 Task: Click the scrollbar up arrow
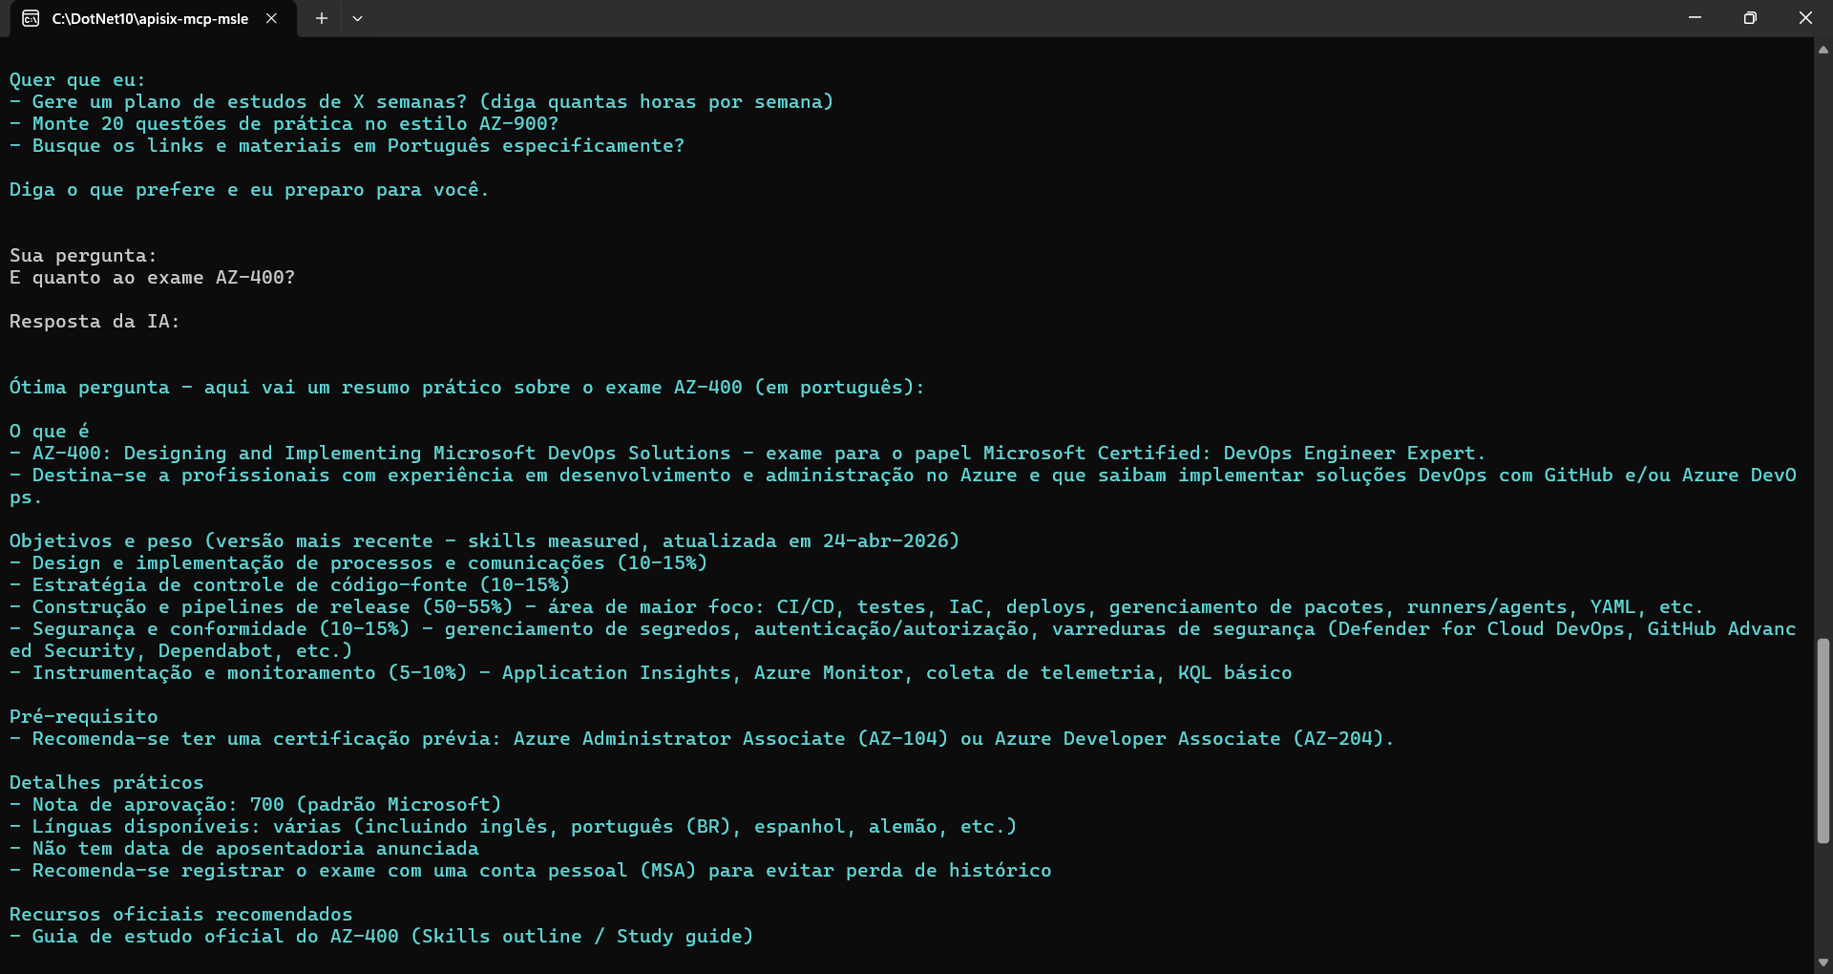1823,50
